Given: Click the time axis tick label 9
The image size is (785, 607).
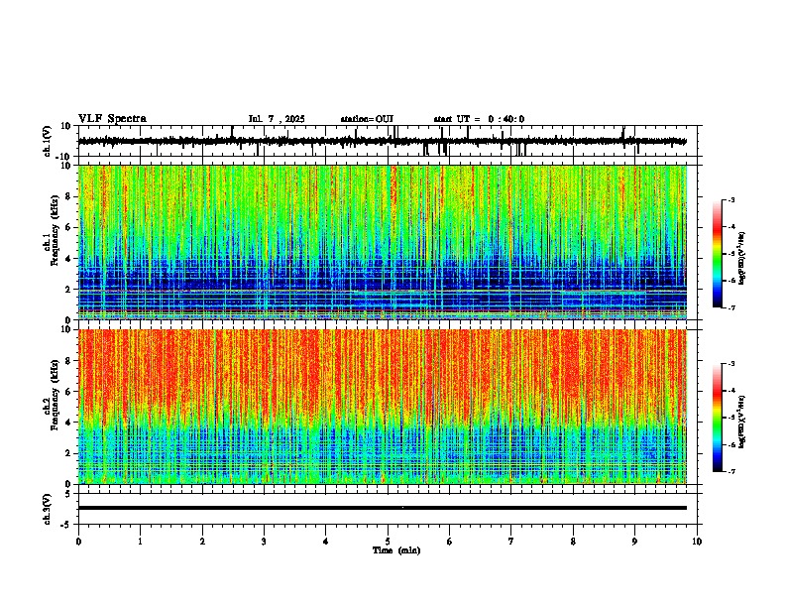Looking at the screenshot, I should coord(634,542).
